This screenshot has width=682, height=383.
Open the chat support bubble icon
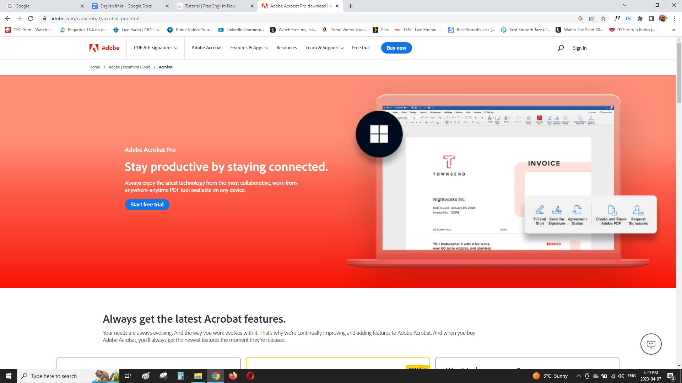click(651, 344)
